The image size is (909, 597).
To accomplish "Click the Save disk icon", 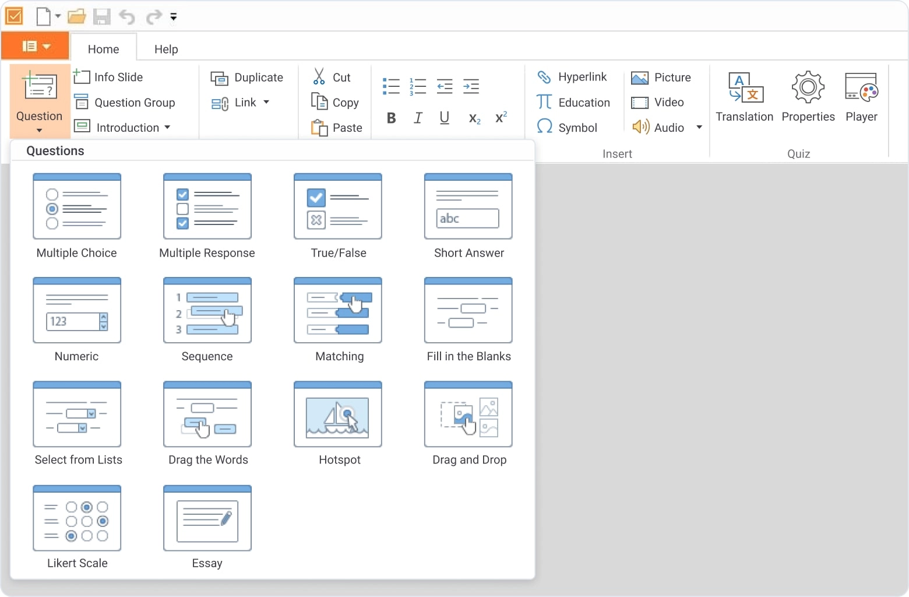I will click(101, 16).
